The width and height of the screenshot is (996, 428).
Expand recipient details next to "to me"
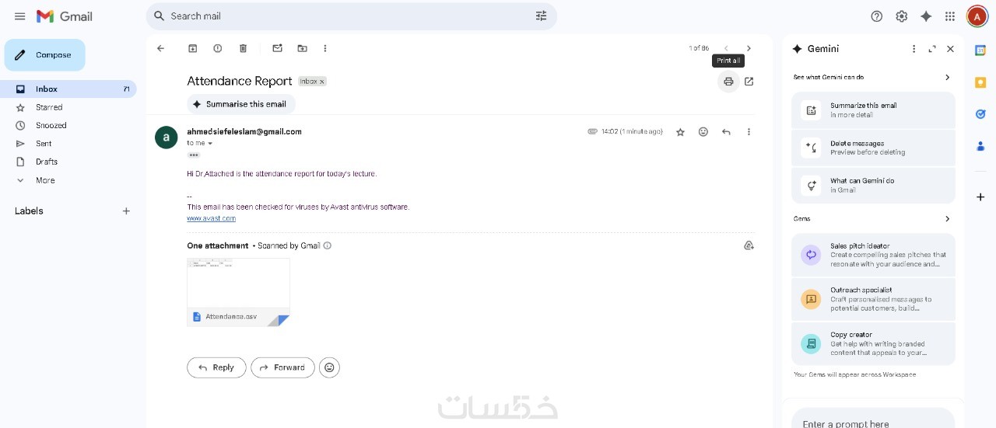(x=210, y=144)
